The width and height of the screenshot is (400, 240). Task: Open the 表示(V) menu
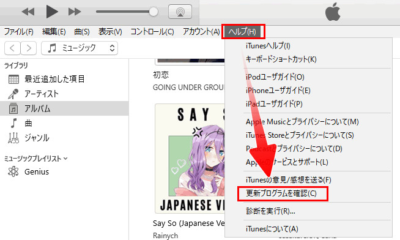pos(110,32)
